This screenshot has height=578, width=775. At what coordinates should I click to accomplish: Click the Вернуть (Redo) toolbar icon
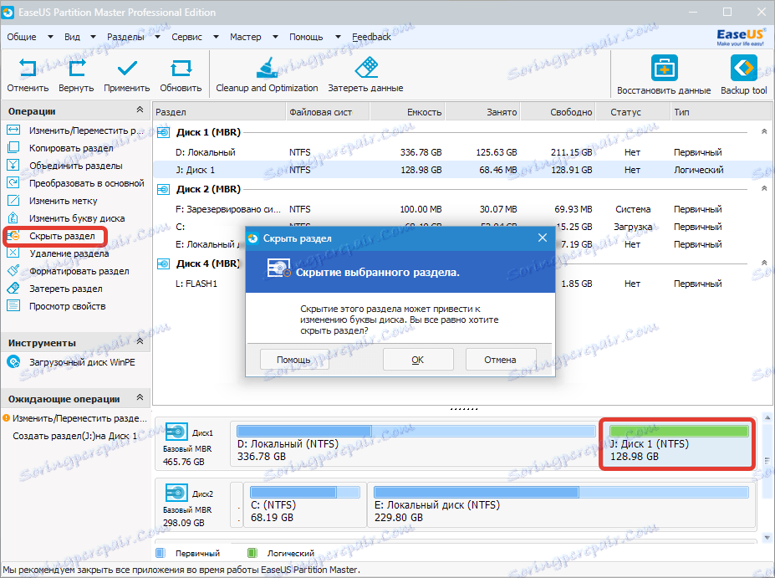(76, 69)
